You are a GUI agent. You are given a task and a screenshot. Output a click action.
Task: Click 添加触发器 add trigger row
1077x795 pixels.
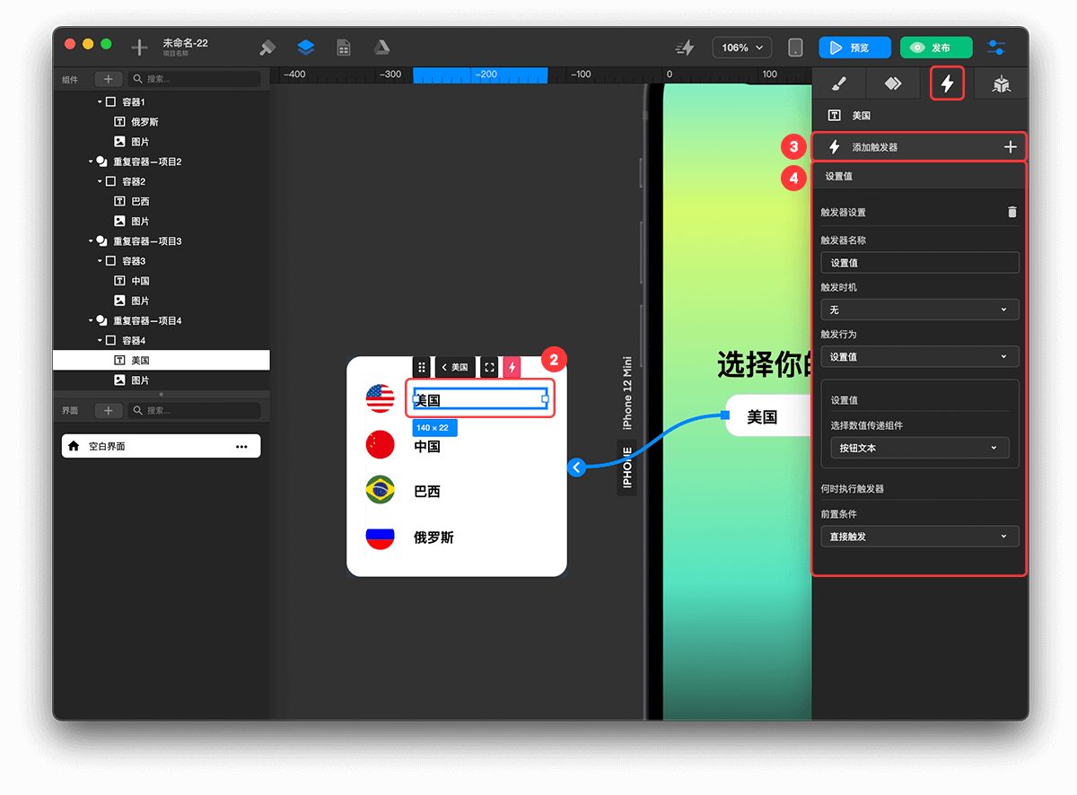click(920, 147)
